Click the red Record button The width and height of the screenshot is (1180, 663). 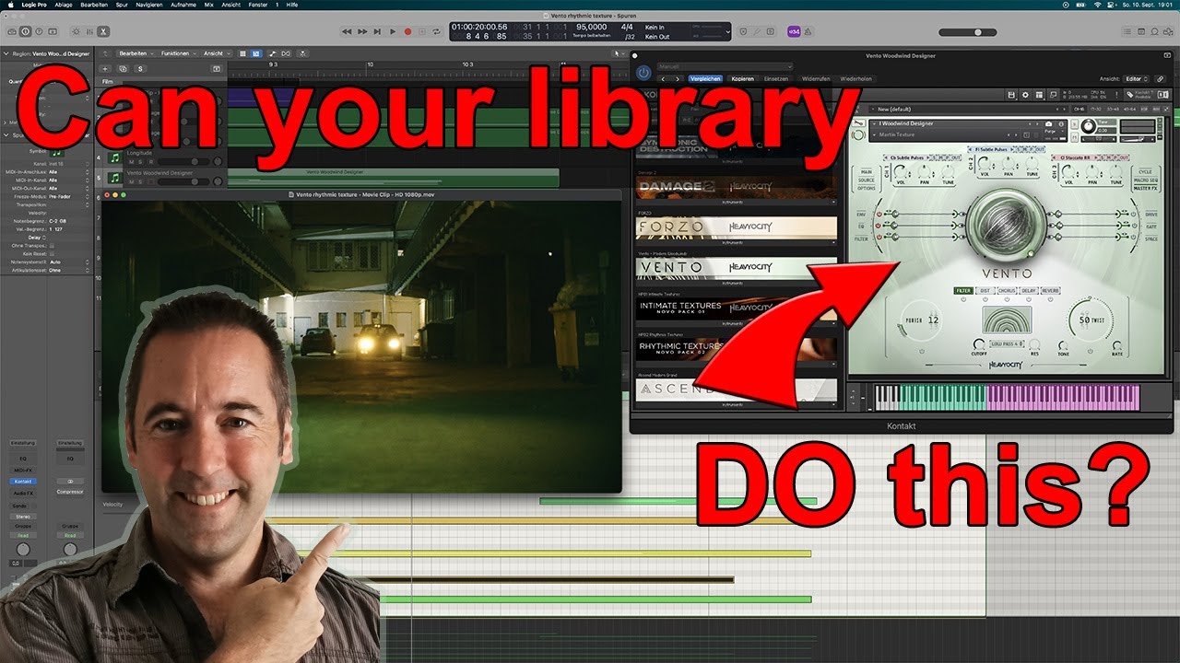(x=407, y=31)
